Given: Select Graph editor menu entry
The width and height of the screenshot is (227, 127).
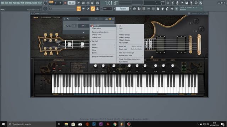Looking at the screenshot, I should pos(103,29).
